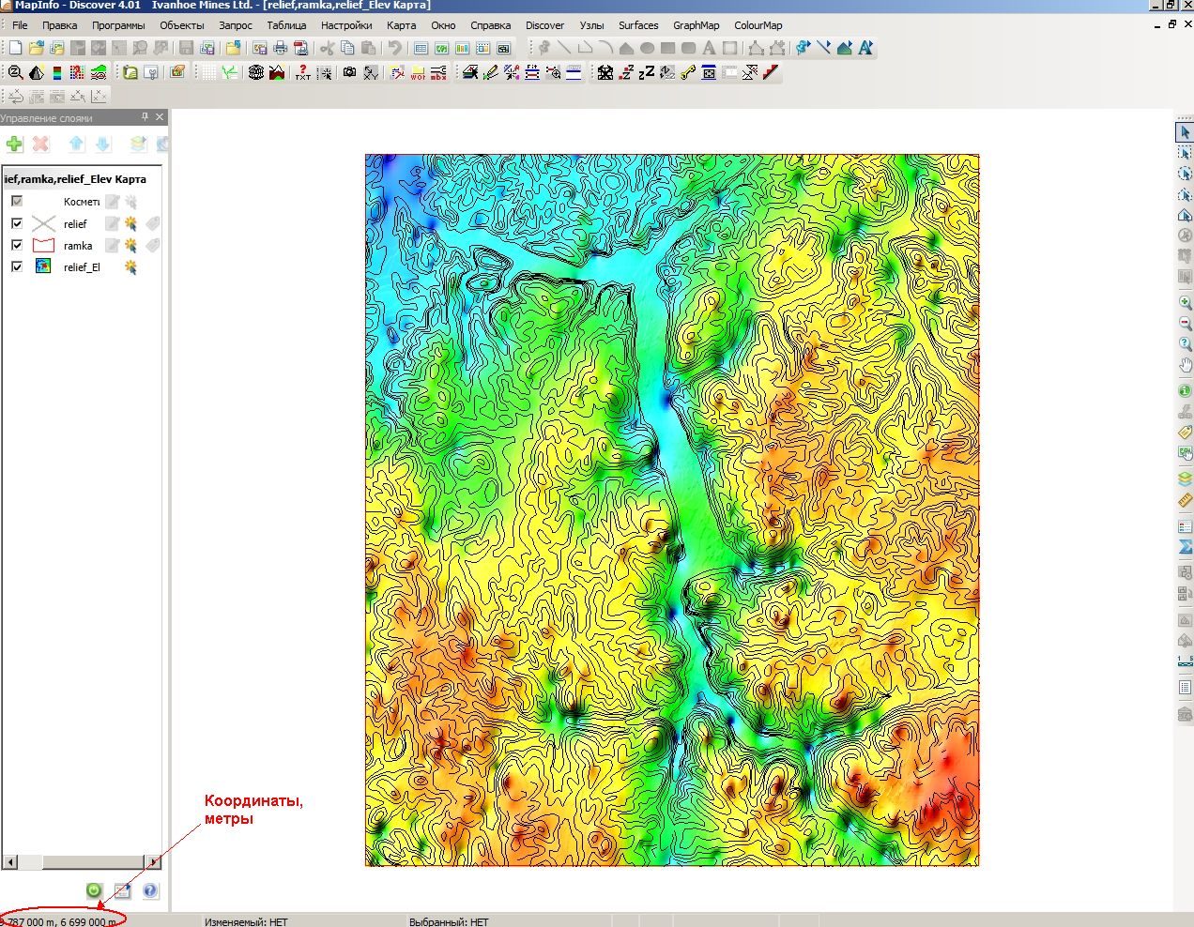Viewport: 1194px width, 927px height.
Task: Click the printer icon in toolbar
Action: 280,48
